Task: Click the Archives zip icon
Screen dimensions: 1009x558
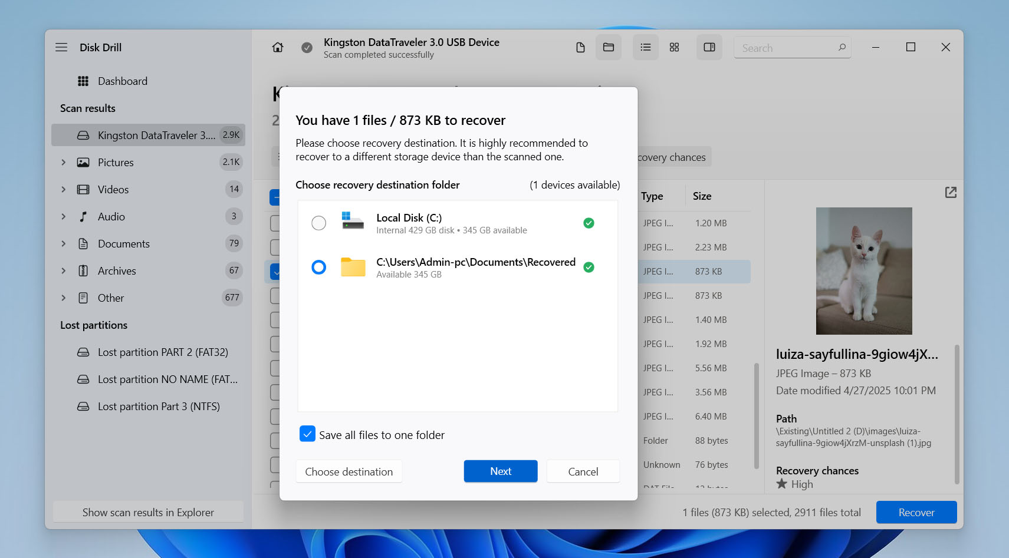Action: tap(83, 271)
